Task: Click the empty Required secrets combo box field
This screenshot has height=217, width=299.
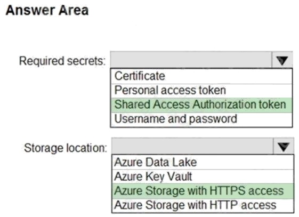Action: point(191,60)
